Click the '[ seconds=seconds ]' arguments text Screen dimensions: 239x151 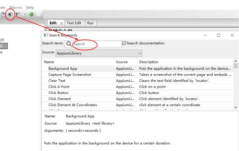click(x=83, y=130)
